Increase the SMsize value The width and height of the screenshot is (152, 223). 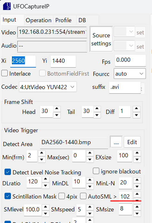click(x=137, y=207)
